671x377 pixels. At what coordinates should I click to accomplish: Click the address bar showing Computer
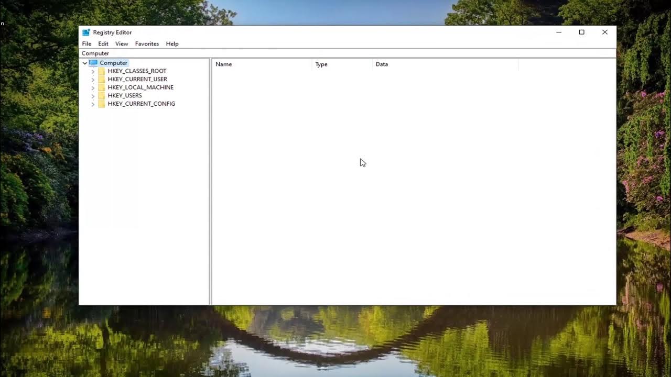coord(348,53)
